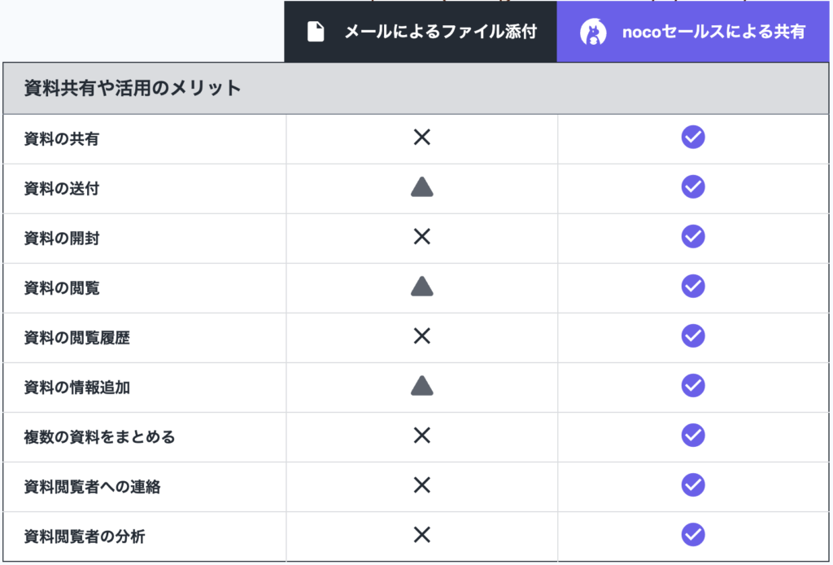The width and height of the screenshot is (833, 565).
Task: Click the 資料の送付 row label
Action: pos(62,189)
